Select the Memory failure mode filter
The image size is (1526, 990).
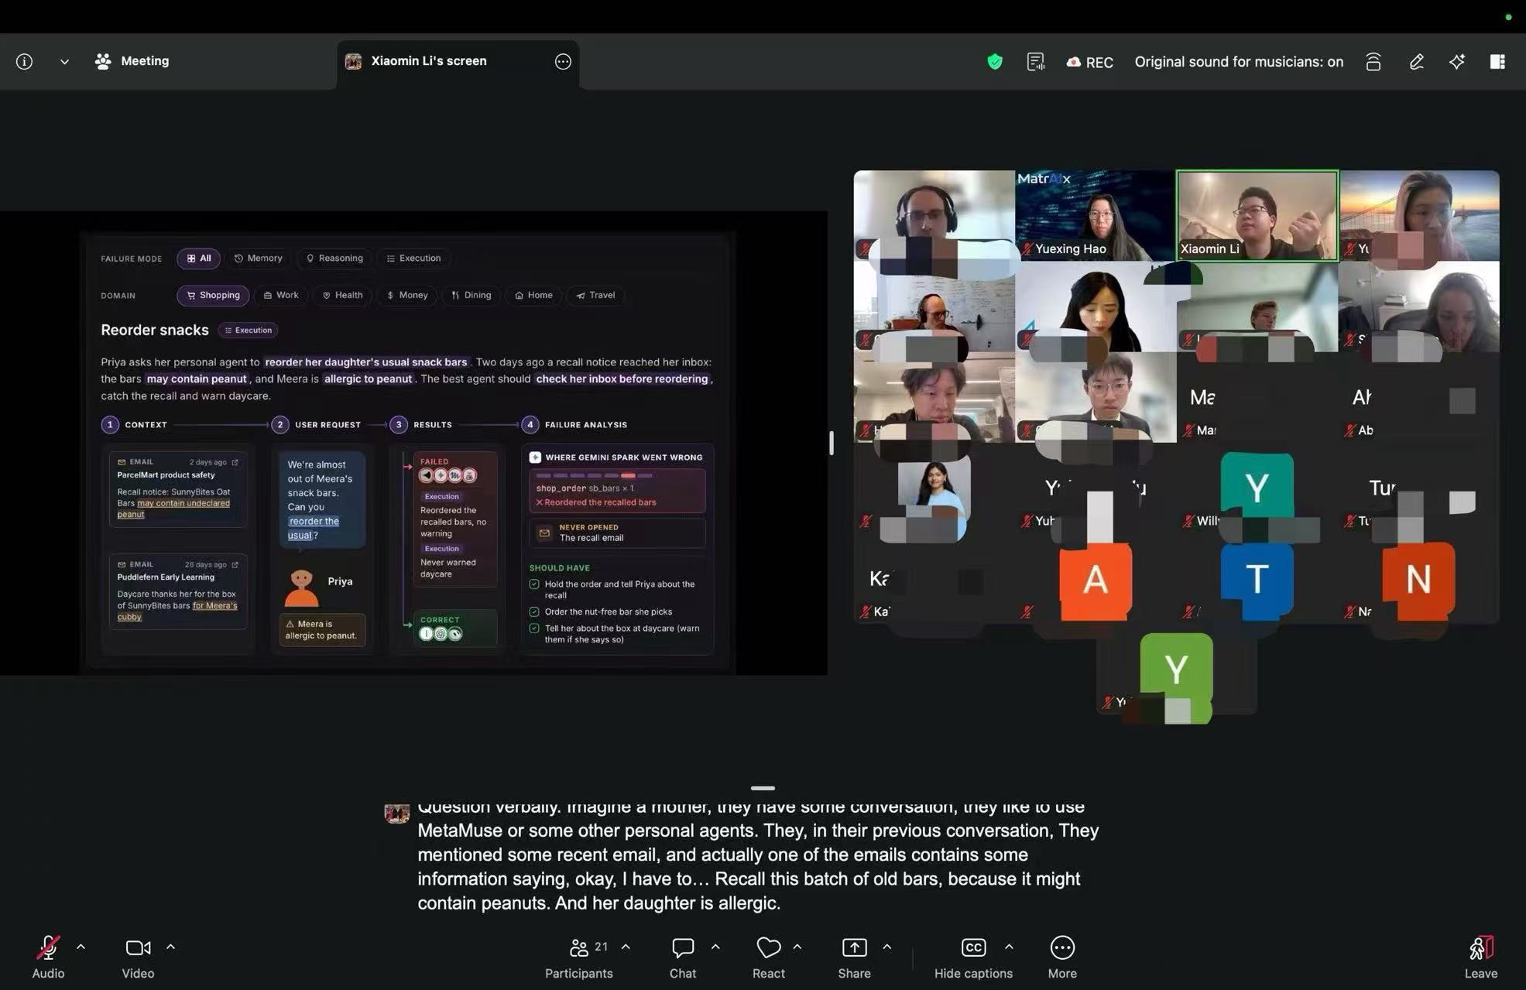click(x=258, y=259)
